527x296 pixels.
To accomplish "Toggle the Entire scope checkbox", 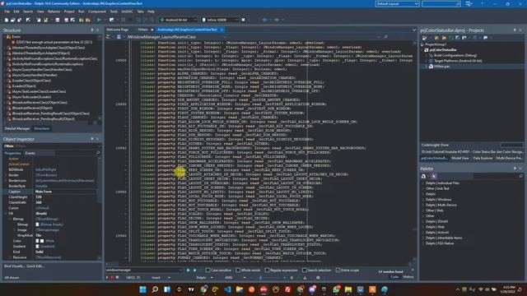I will click(338, 271).
